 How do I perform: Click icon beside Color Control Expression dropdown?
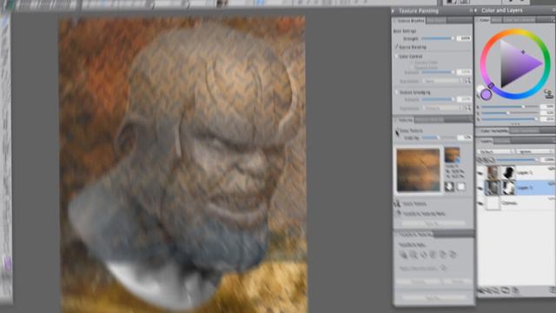tap(468, 81)
